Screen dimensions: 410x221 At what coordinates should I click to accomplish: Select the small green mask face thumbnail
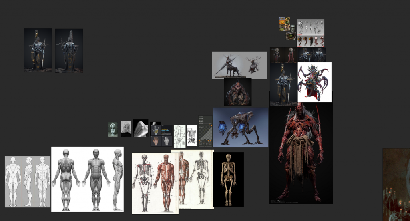[x=293, y=28]
